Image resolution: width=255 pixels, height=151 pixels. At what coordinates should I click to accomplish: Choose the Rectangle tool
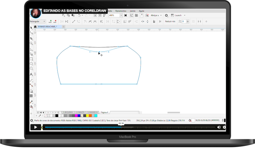(x=31, y=59)
